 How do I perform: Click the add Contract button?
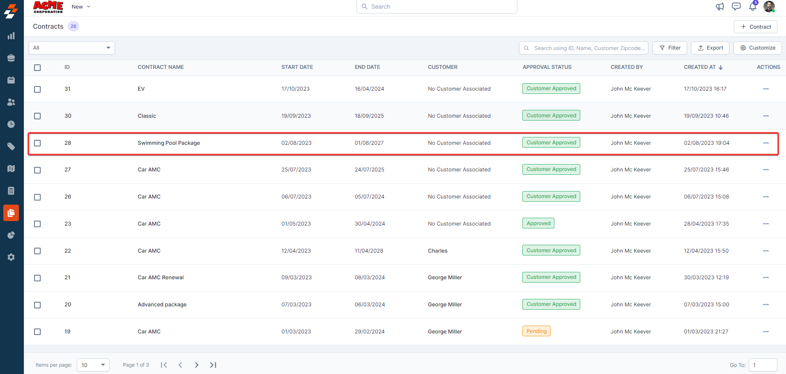click(755, 27)
